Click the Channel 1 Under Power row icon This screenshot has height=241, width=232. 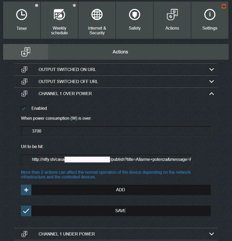(24, 234)
